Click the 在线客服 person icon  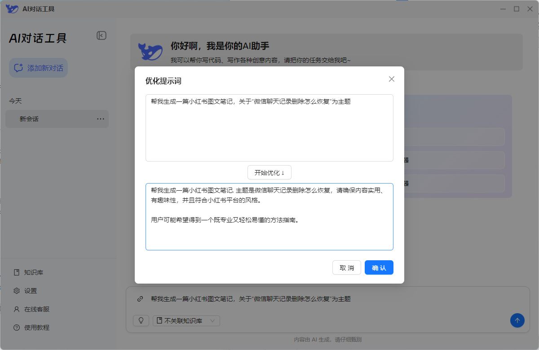point(17,309)
